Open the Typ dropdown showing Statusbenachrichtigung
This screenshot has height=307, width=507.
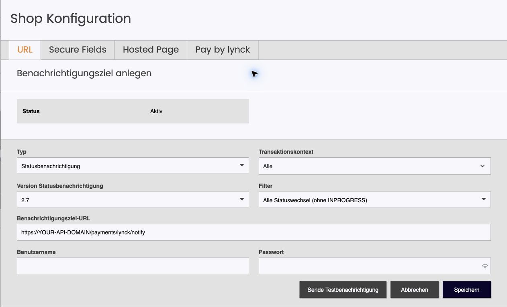(x=133, y=165)
